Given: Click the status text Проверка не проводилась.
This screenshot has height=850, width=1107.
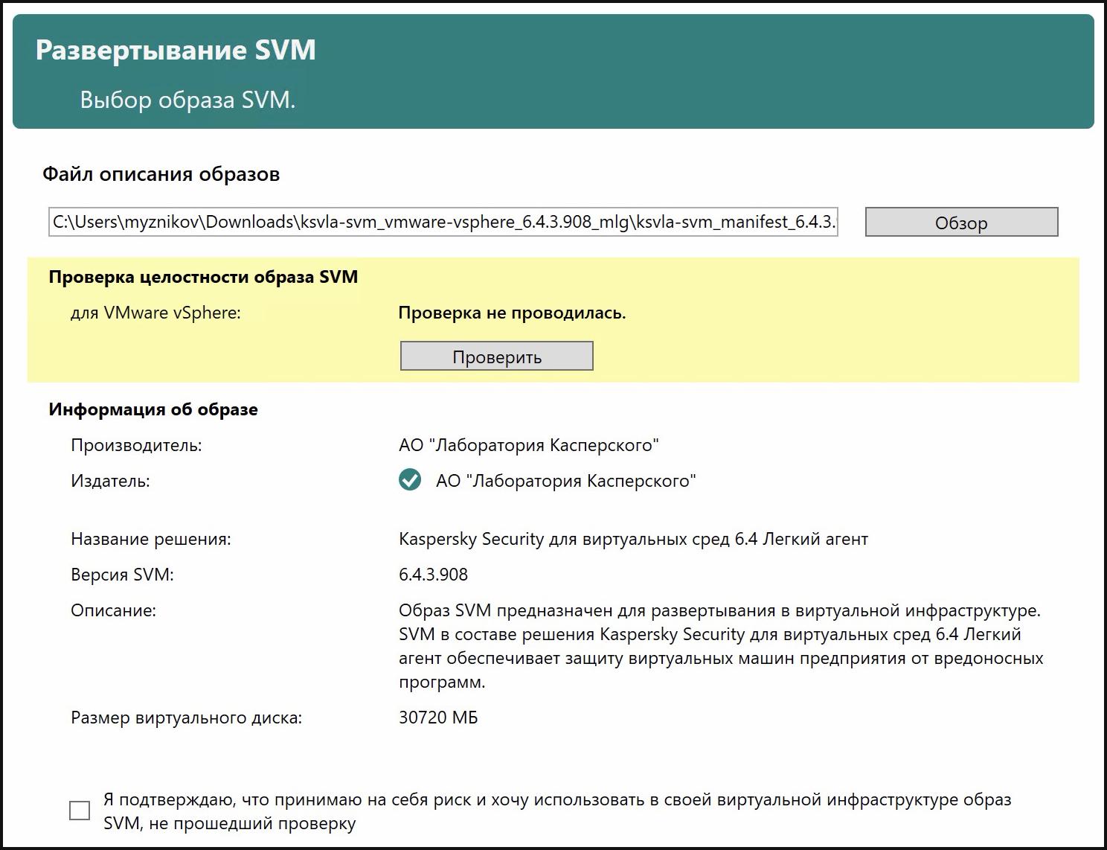Looking at the screenshot, I should coord(512,313).
